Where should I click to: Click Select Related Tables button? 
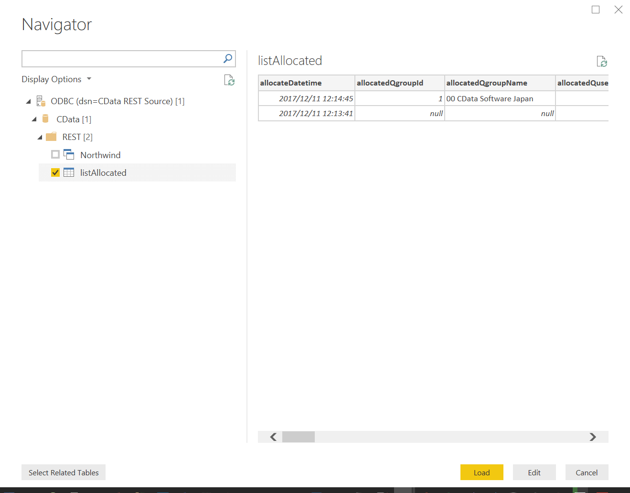click(x=64, y=472)
